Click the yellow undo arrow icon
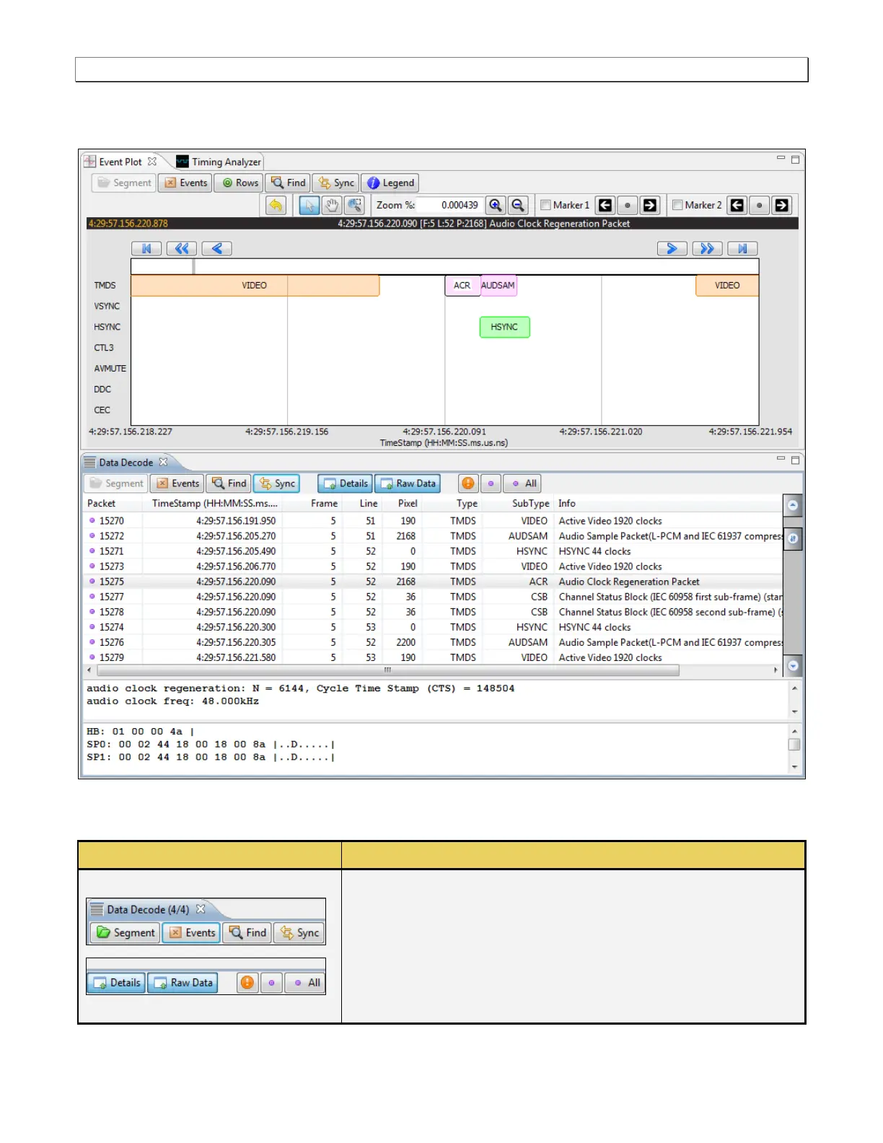 click(276, 206)
